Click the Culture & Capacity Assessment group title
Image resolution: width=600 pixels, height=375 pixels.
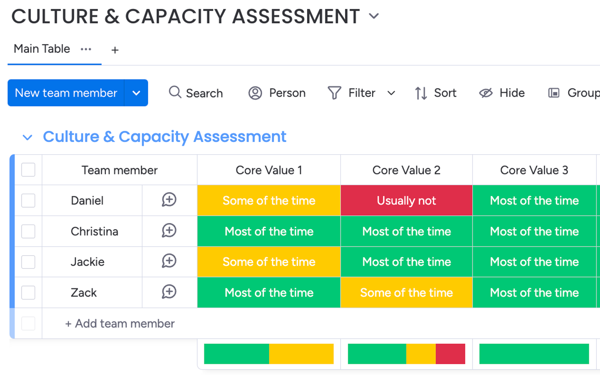[165, 136]
